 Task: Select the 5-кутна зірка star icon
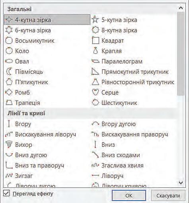pos(95,20)
